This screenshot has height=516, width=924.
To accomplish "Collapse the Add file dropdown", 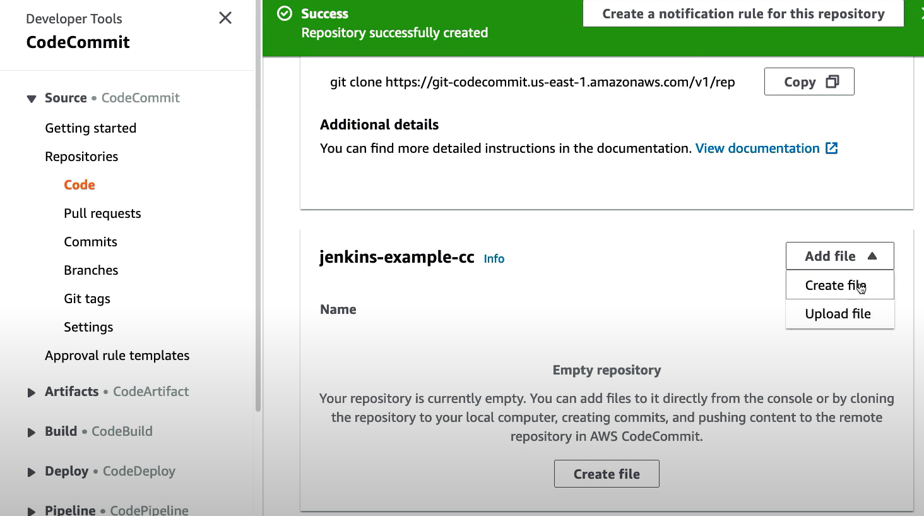I will (x=840, y=256).
